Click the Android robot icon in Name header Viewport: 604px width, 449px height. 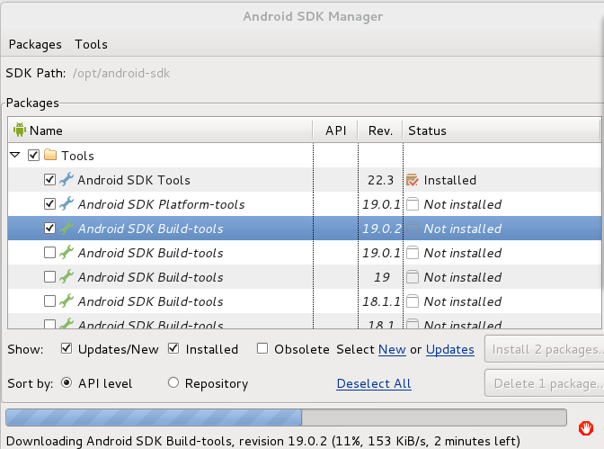coord(19,130)
